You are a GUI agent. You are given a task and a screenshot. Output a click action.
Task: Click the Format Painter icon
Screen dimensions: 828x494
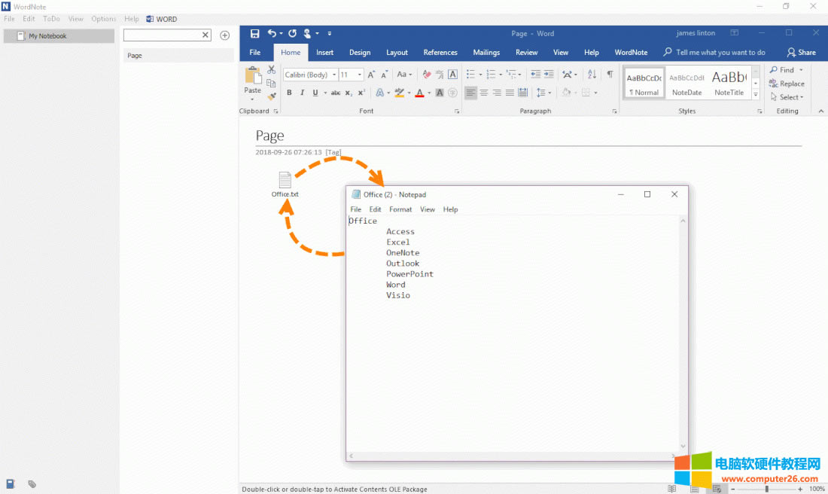[272, 96]
